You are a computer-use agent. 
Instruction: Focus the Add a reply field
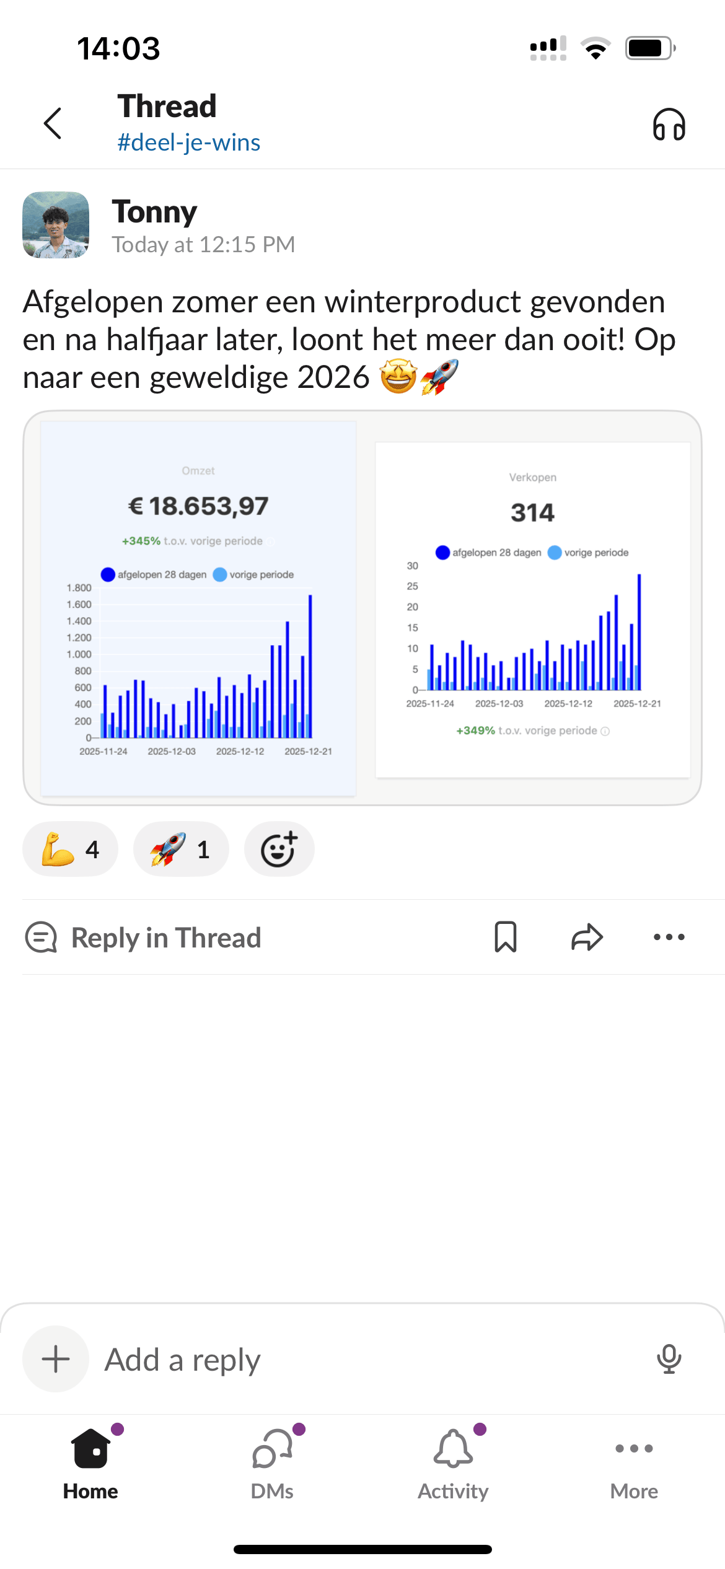pyautogui.click(x=372, y=1360)
